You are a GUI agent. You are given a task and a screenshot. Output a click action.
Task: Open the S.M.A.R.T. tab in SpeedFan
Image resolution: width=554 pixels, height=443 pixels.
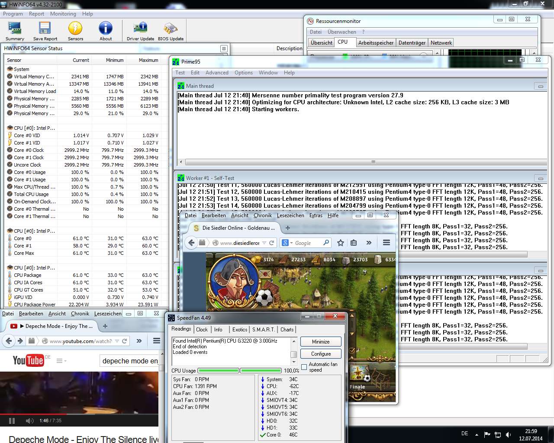tap(264, 330)
